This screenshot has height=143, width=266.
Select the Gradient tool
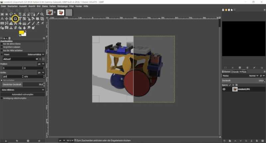click(24, 23)
